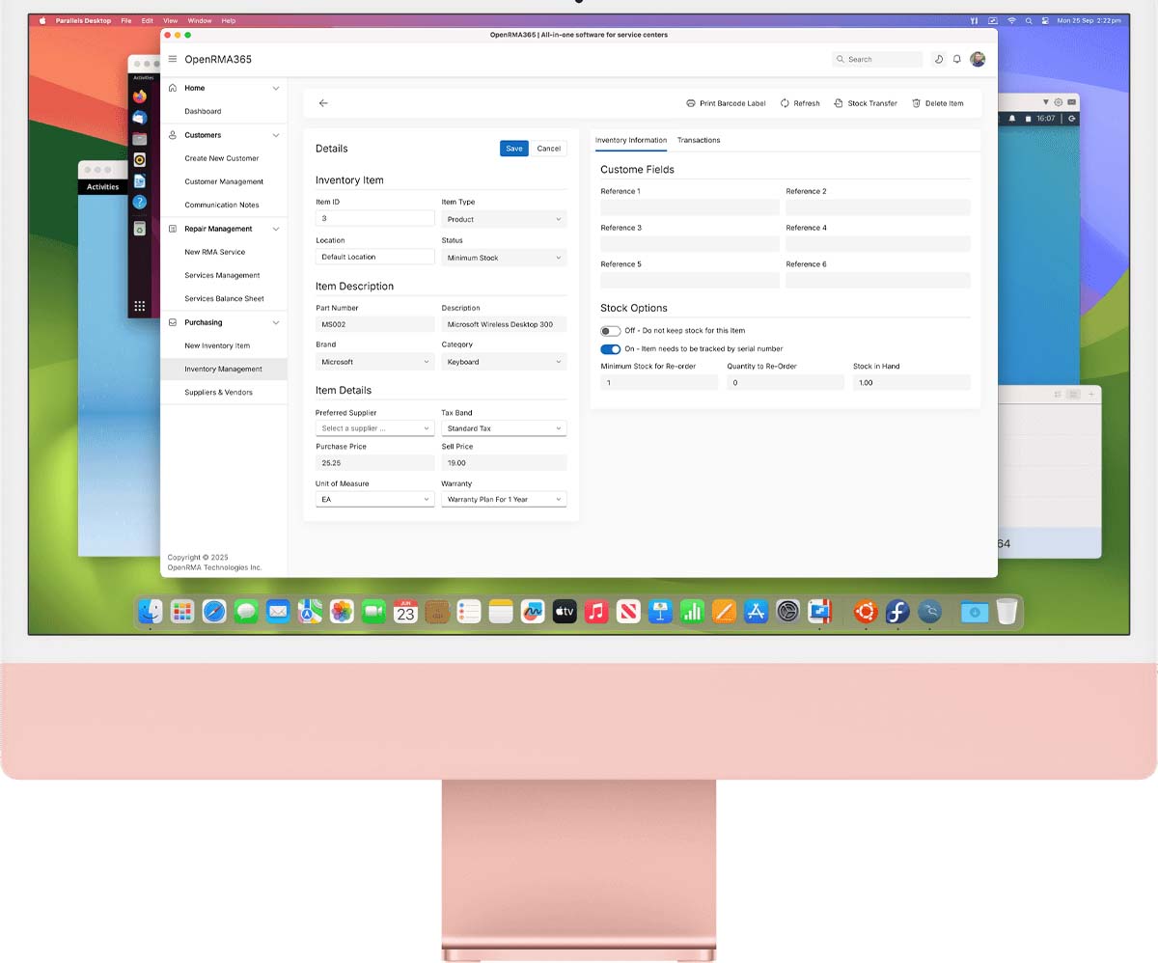Click the notification bell icon
This screenshot has height=963, width=1158.
956,59
